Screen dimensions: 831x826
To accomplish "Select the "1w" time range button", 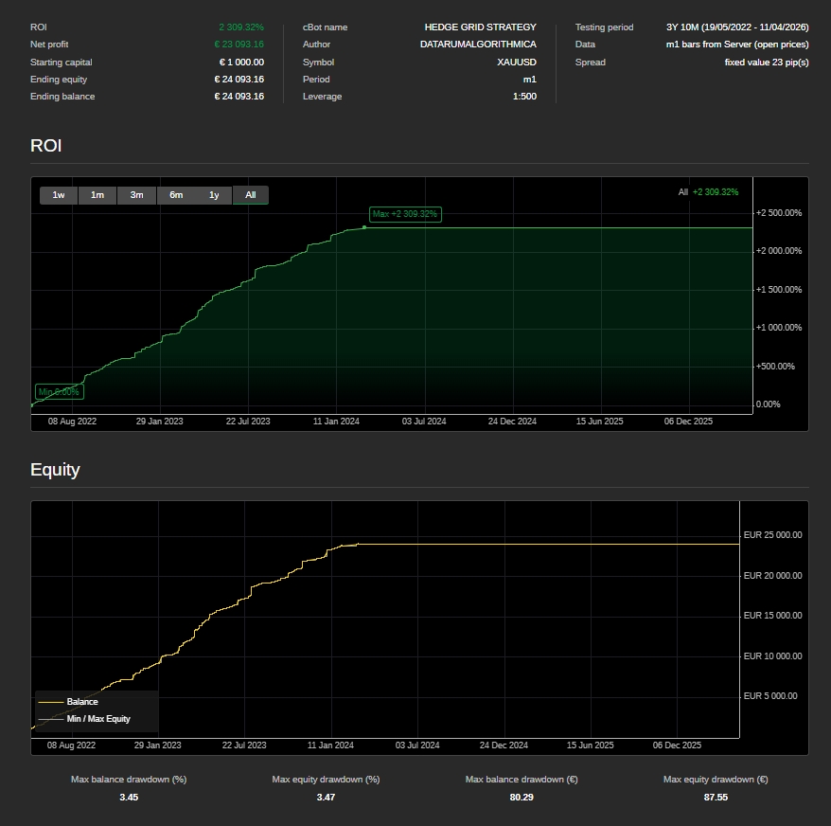I will pos(58,195).
